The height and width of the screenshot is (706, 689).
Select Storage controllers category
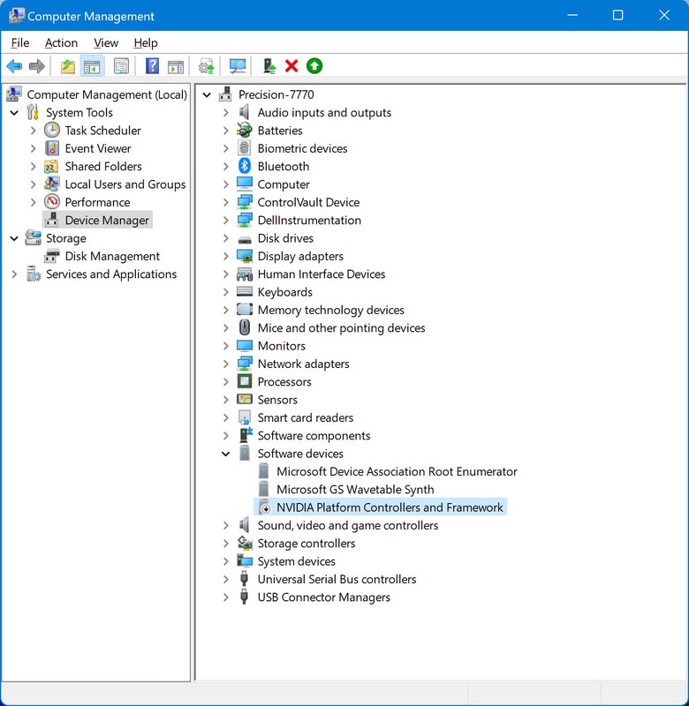tap(306, 544)
